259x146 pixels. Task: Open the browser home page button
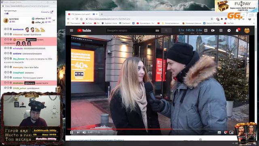[x=81, y=19]
